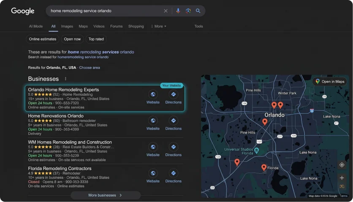This screenshot has width=353, height=202.
Task: Get Directions icon for Orlando Home Remodeling Experts
Action: (x=174, y=94)
